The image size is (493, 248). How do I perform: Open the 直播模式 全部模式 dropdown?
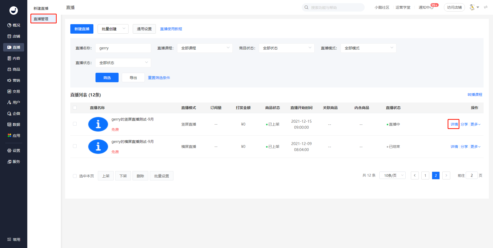368,48
